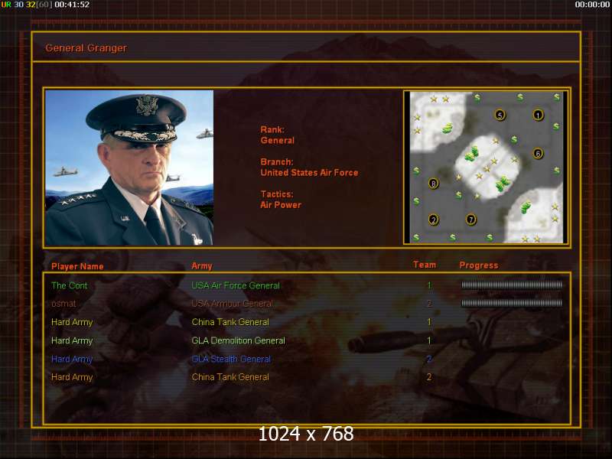The image size is (612, 459).
Task: Click the 'Air Power' tactics text
Action: click(x=281, y=205)
